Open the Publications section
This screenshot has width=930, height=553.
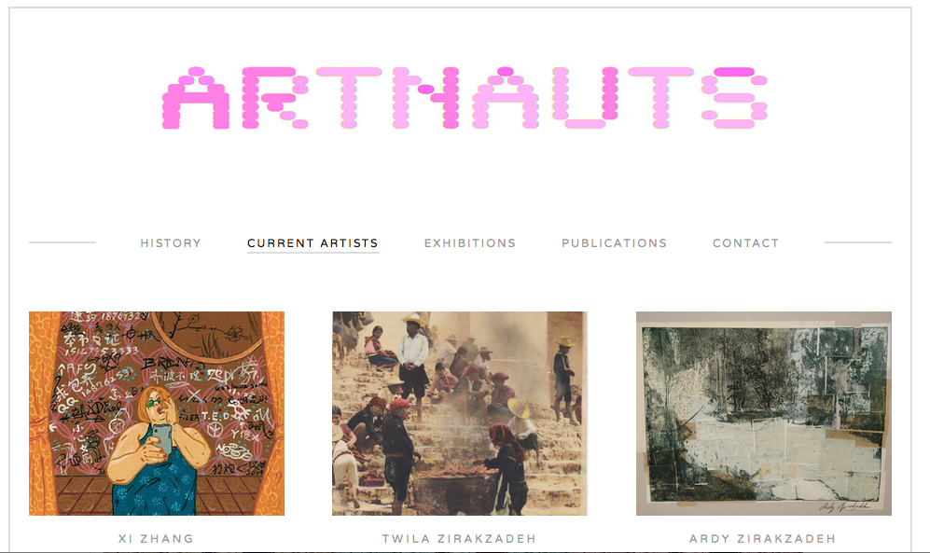[614, 243]
